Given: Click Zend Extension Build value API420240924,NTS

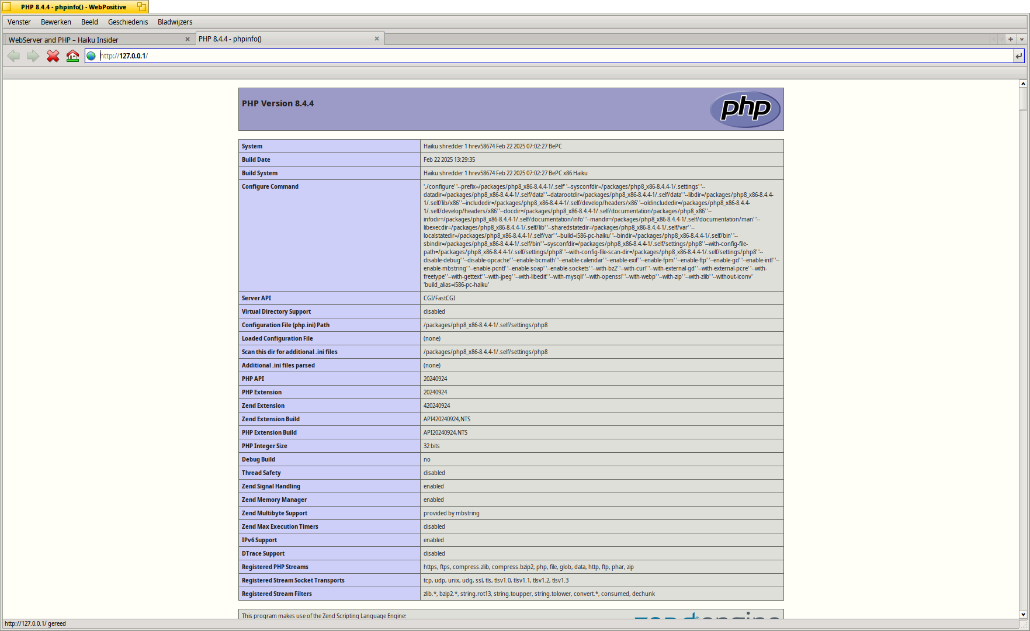Looking at the screenshot, I should click(447, 419).
